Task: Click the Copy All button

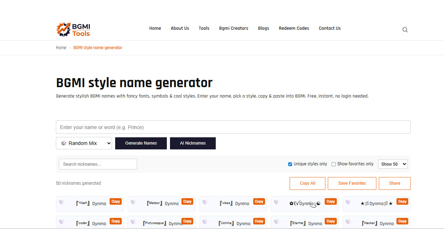Action: (307, 183)
